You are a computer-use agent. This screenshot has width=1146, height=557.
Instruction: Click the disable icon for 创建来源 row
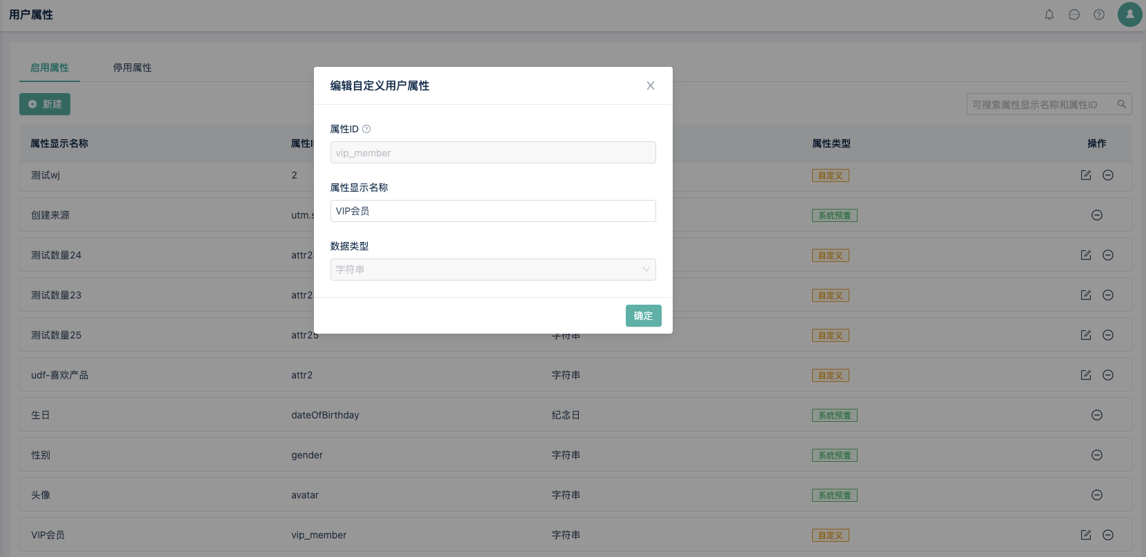[x=1097, y=215]
